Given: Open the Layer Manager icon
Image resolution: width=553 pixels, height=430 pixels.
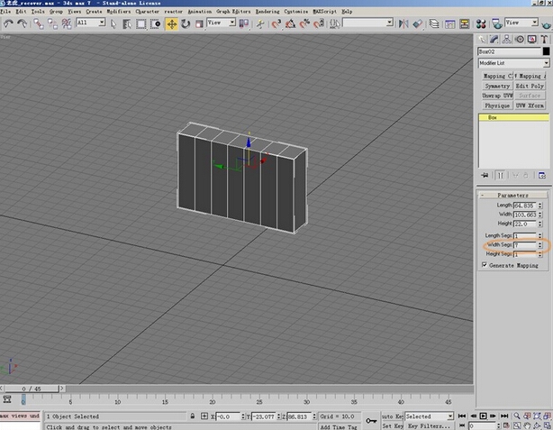Looking at the screenshot, I should pos(434,23).
